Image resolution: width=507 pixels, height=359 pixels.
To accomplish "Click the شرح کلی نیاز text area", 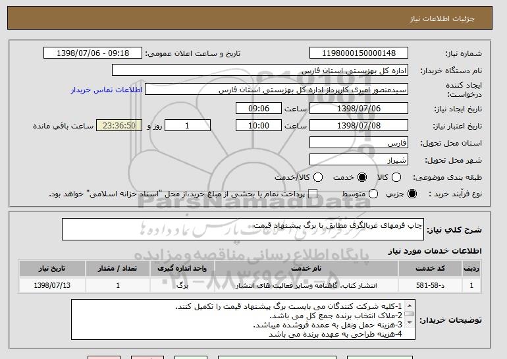I will [243, 229].
